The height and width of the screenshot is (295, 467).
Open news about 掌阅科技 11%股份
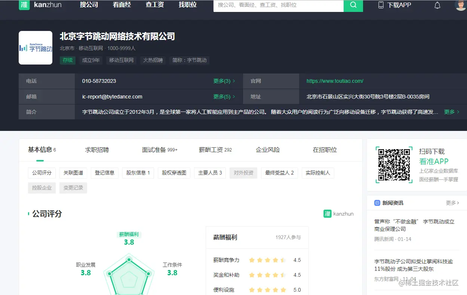(x=414, y=265)
